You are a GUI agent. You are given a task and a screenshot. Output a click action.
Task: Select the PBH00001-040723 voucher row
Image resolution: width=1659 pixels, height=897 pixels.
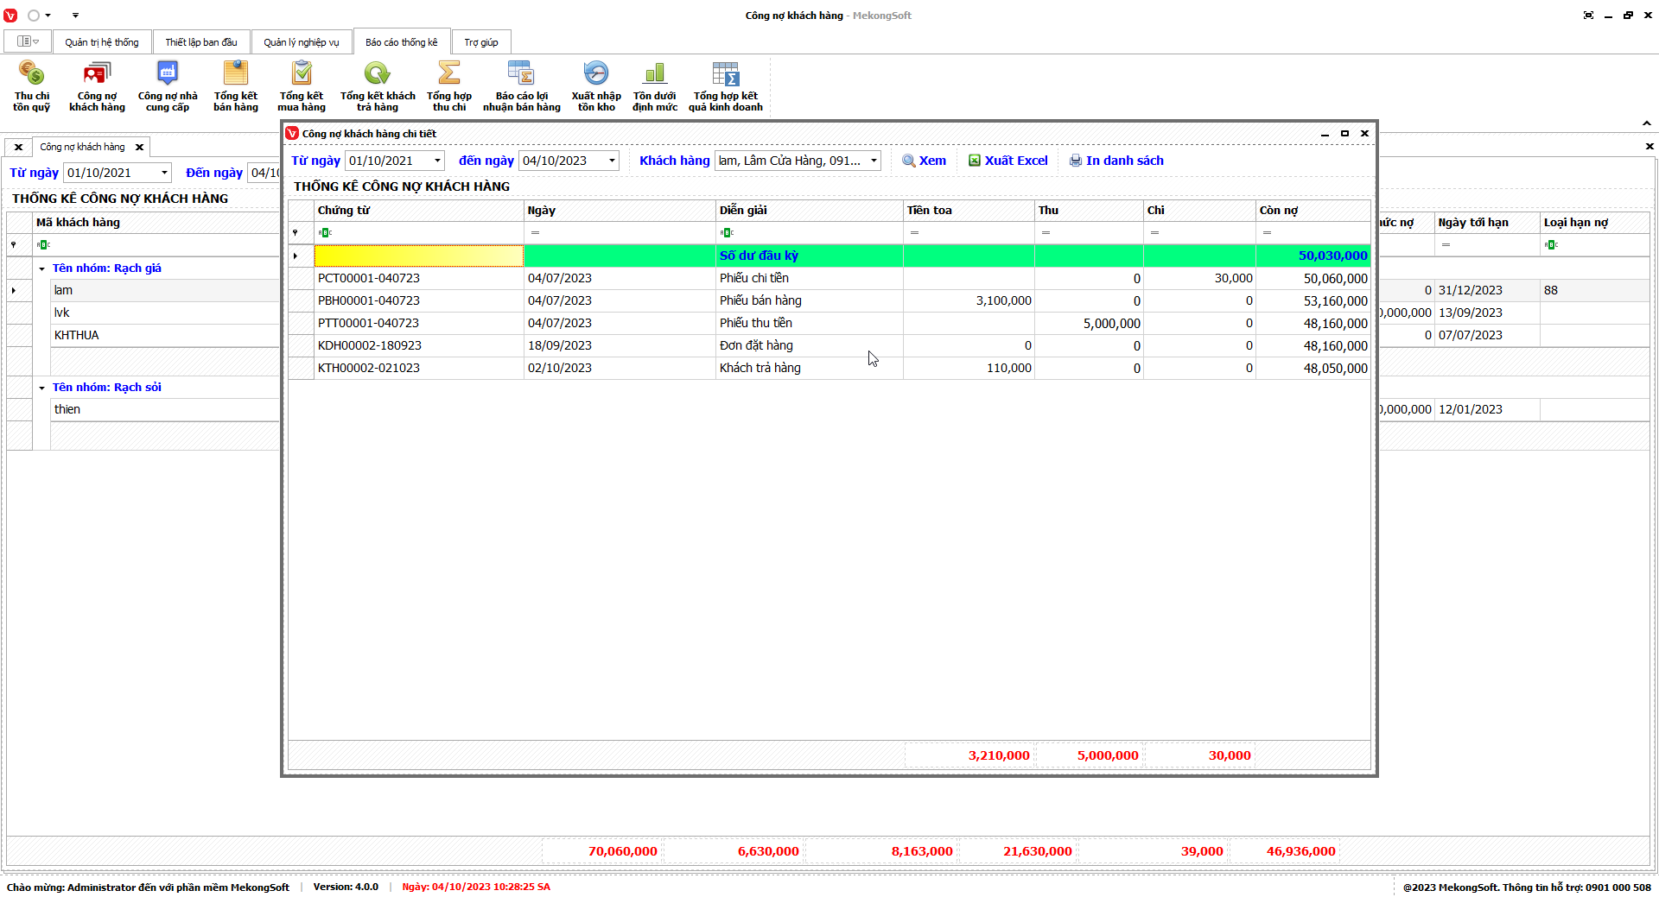(369, 300)
